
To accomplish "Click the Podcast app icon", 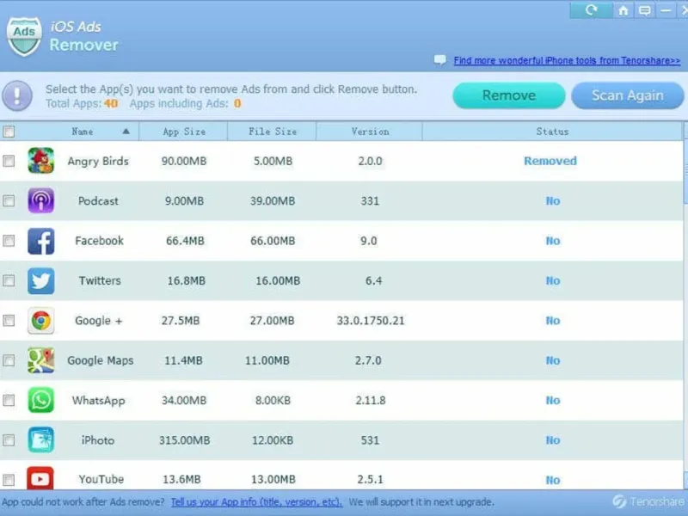I will point(40,200).
